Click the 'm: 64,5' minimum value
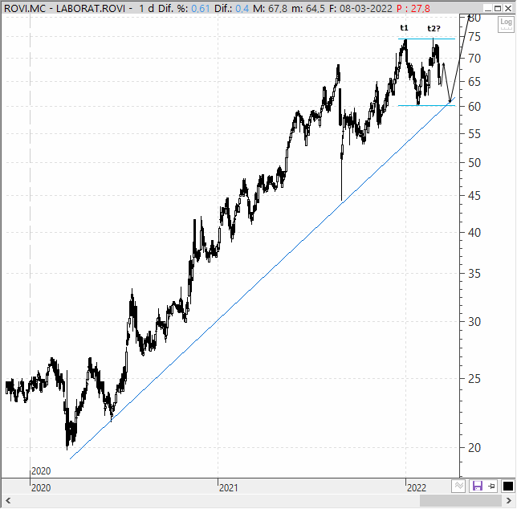Viewport: 517px width, 509px height. coord(308,9)
